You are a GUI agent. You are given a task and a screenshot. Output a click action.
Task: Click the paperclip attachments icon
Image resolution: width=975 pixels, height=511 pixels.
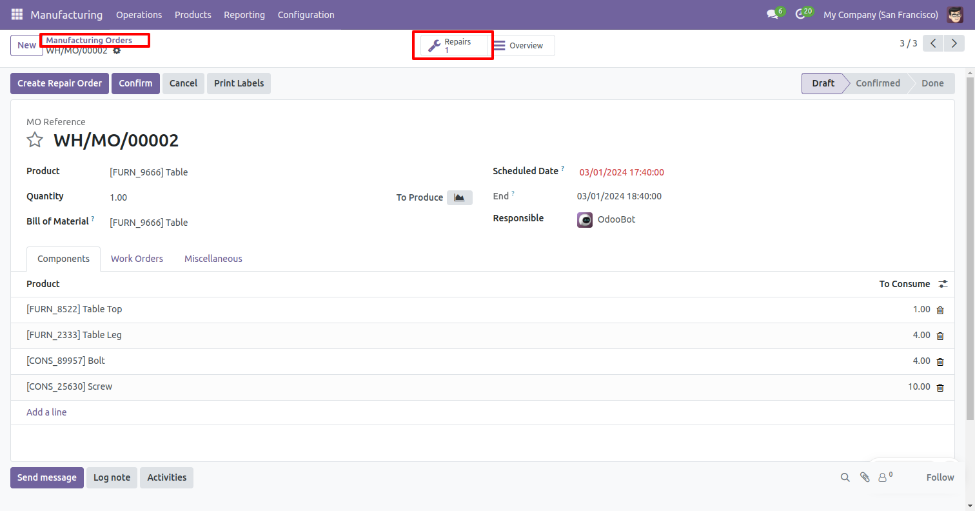tap(865, 477)
